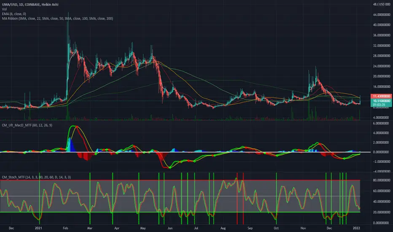Click the 32.00000000 price axis value
This screenshot has width=393, height=232.
[x=382, y=46]
